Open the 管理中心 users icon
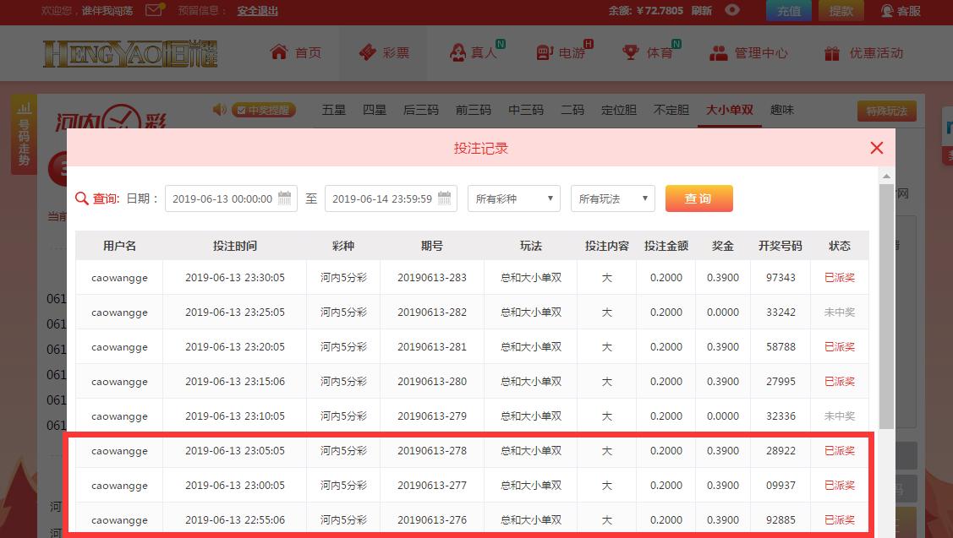 pos(719,53)
